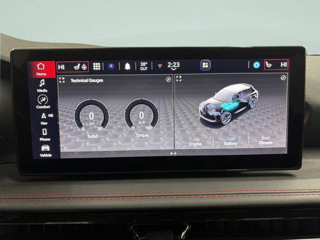The width and height of the screenshot is (320, 240).
Task: Open notifications bell
Action: click(127, 66)
